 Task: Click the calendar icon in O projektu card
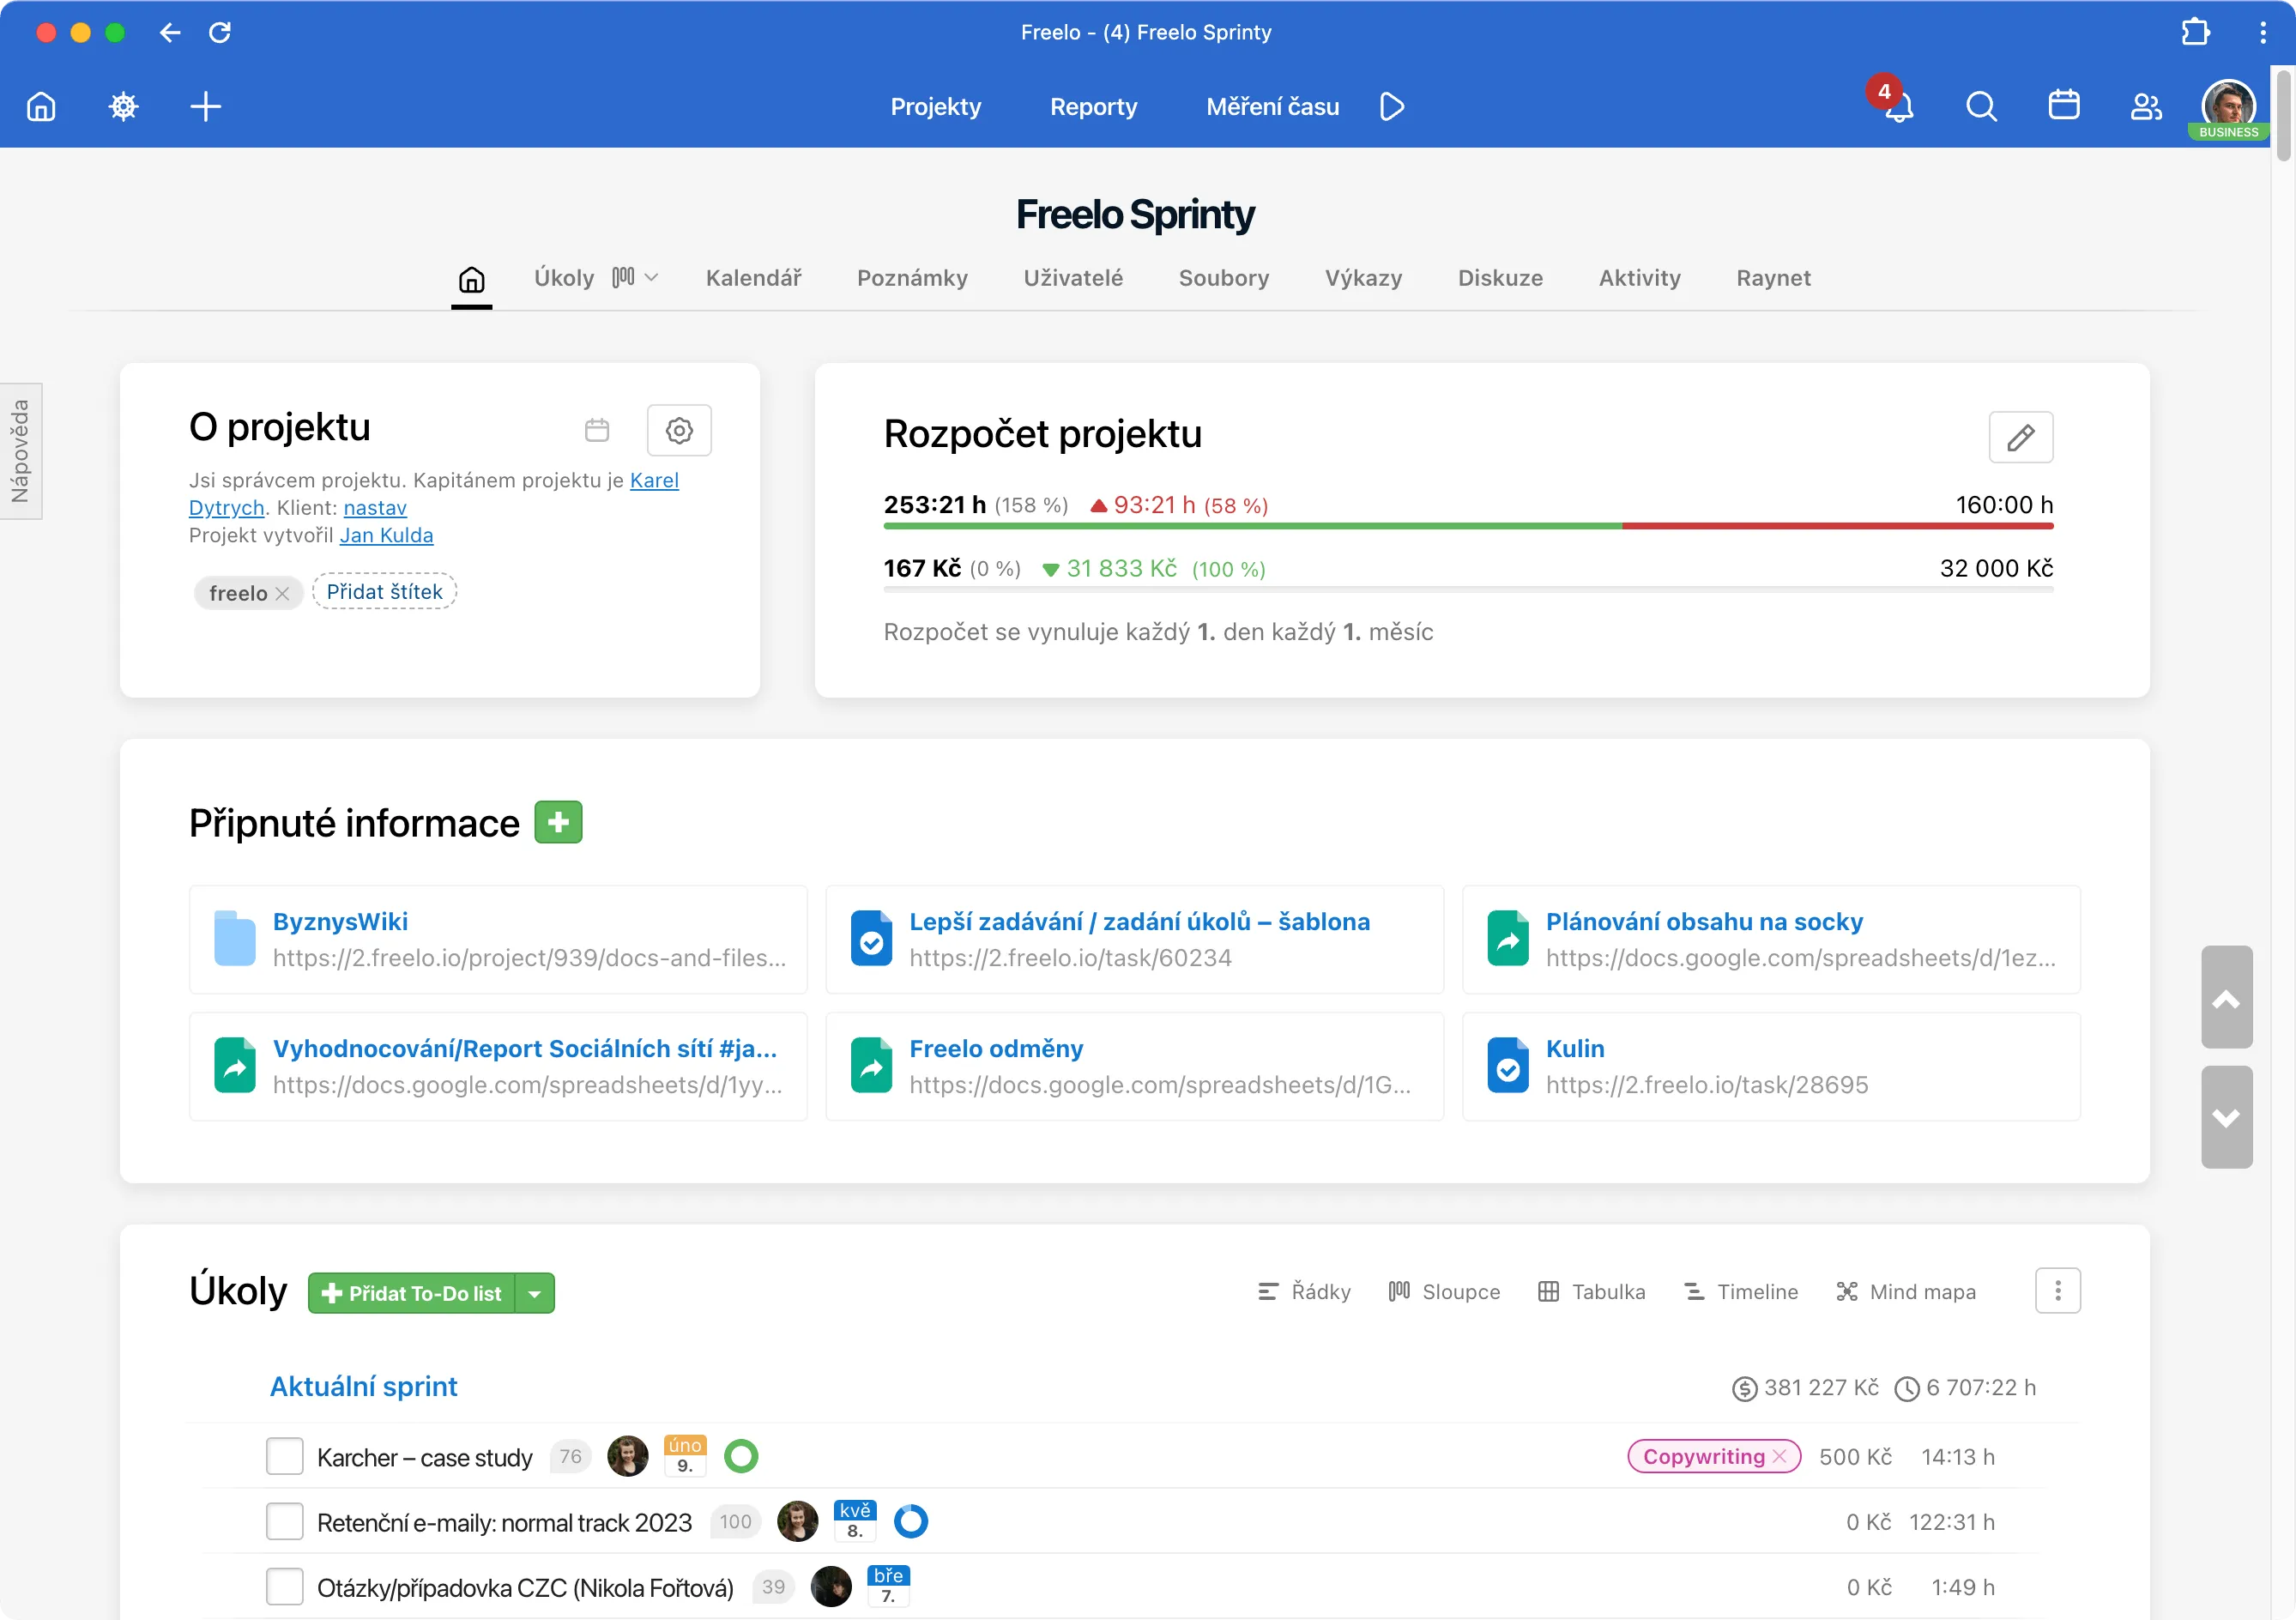click(x=597, y=430)
